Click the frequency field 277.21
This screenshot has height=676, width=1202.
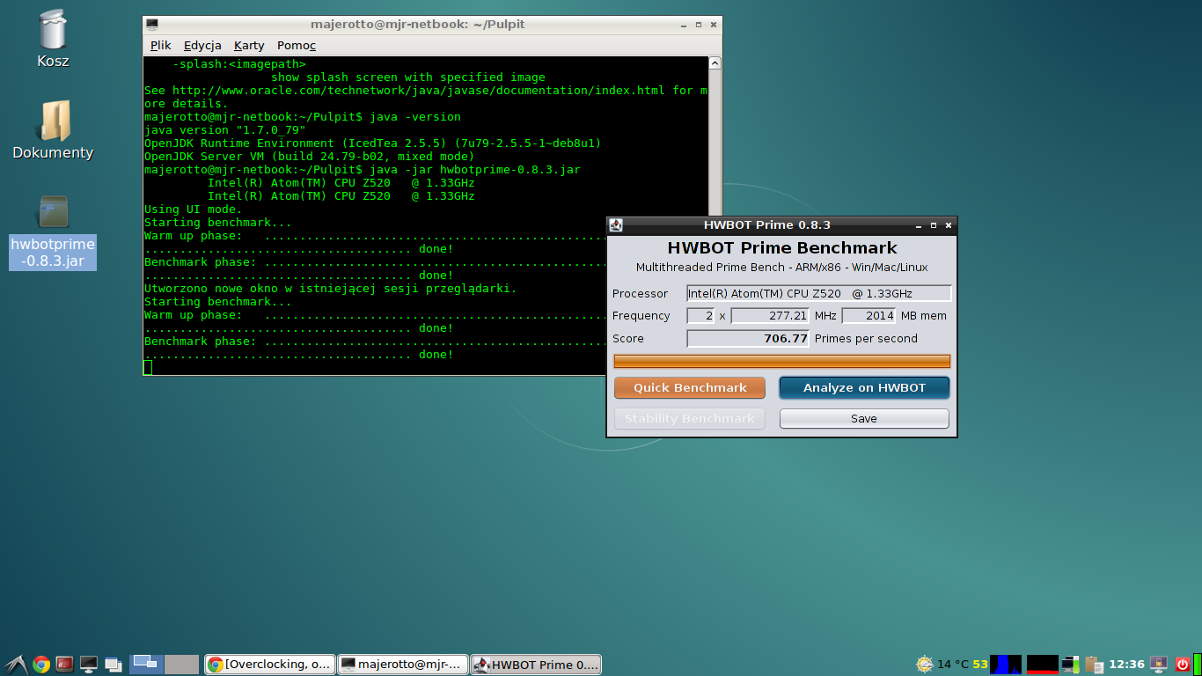click(x=770, y=316)
